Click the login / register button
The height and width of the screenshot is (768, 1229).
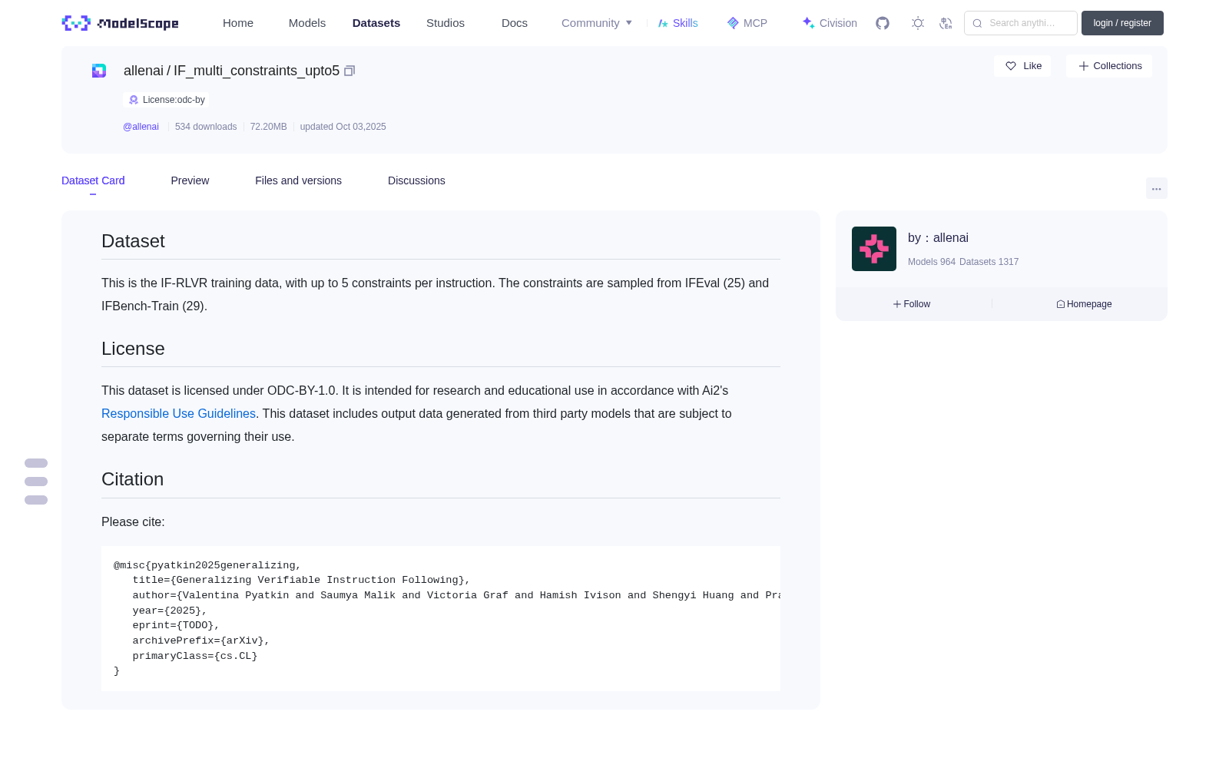click(x=1122, y=23)
